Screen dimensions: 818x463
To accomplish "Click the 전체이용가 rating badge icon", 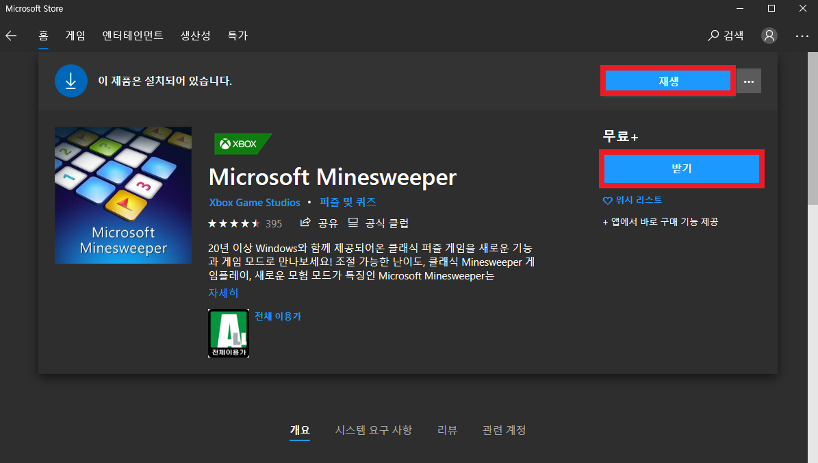I will click(229, 333).
